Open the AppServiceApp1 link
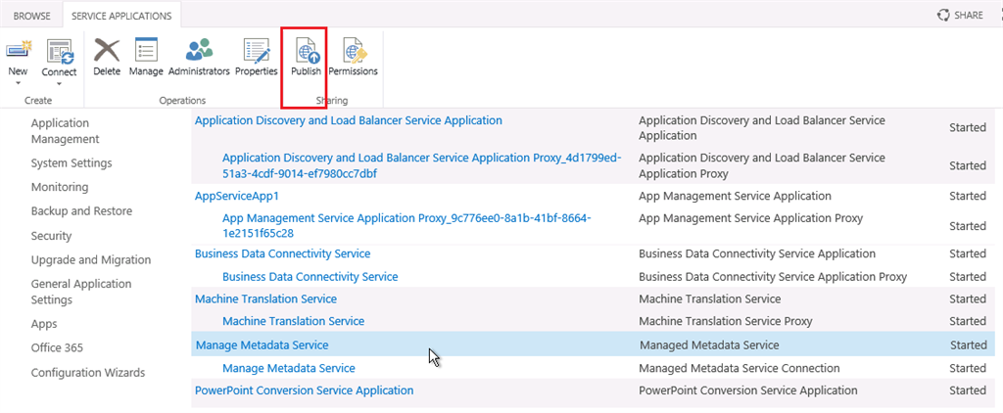The image size is (1003, 413). pyautogui.click(x=237, y=196)
